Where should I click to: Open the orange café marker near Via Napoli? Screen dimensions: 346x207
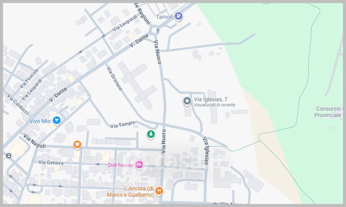(77, 144)
